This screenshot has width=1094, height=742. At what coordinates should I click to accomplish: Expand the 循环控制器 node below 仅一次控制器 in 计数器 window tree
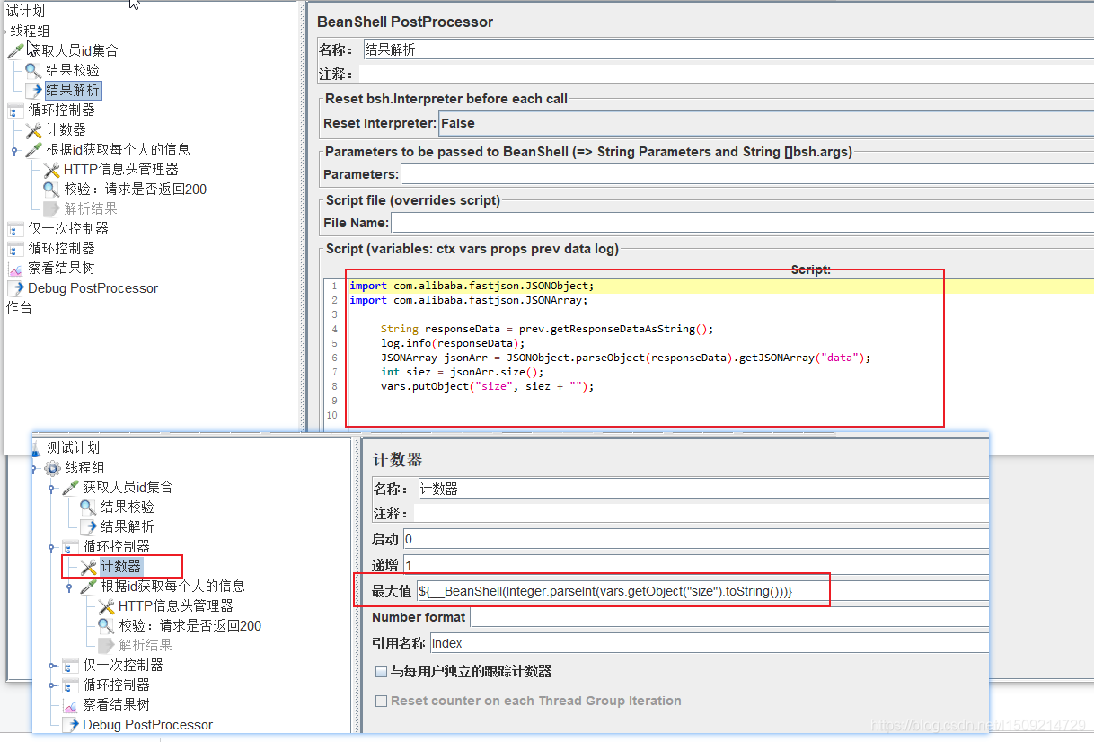tap(52, 685)
